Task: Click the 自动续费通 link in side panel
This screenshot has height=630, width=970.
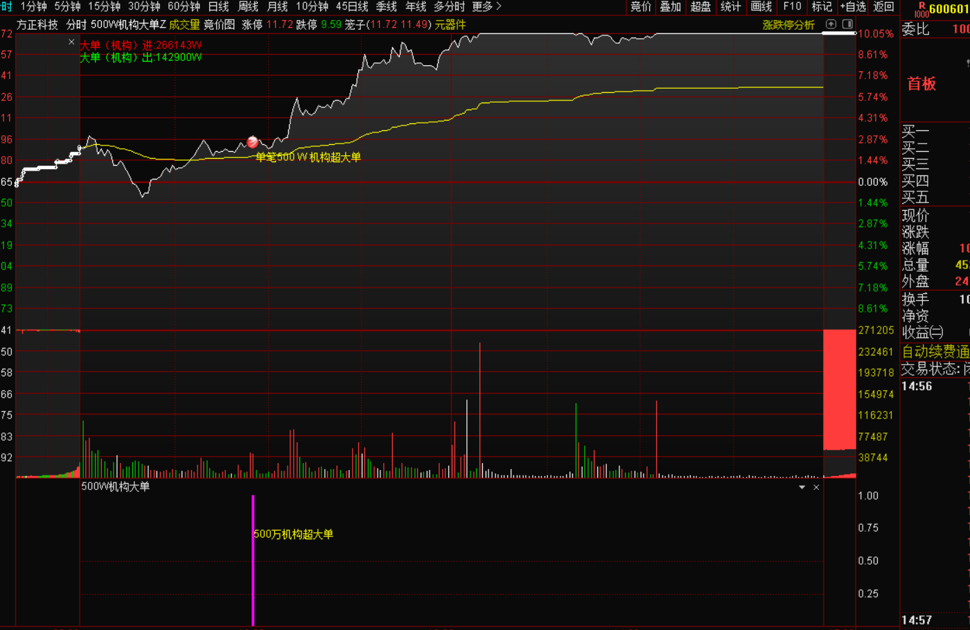Action: pyautogui.click(x=935, y=351)
